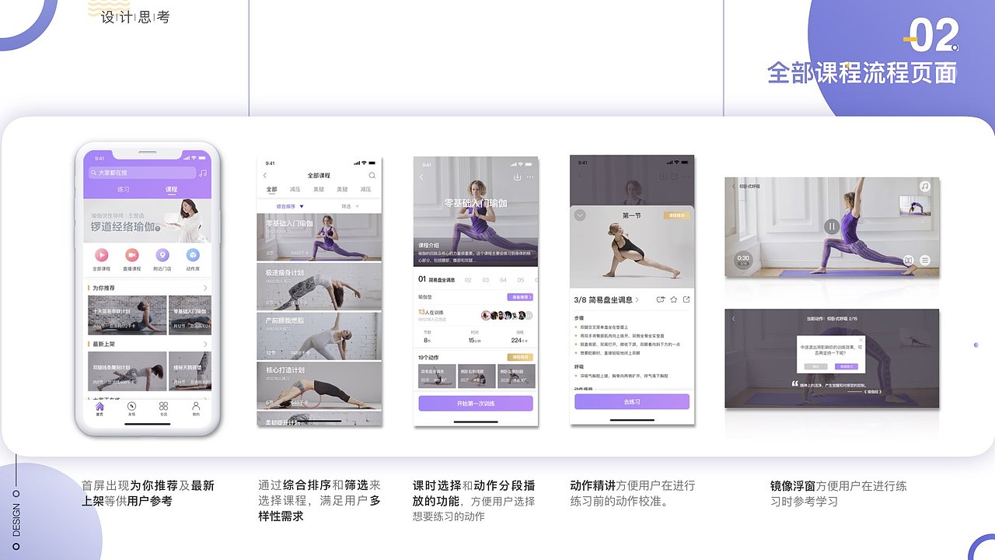This screenshot has width=995, height=560.
Task: Open the 锣道经络瑜伽 banner
Action: click(147, 220)
